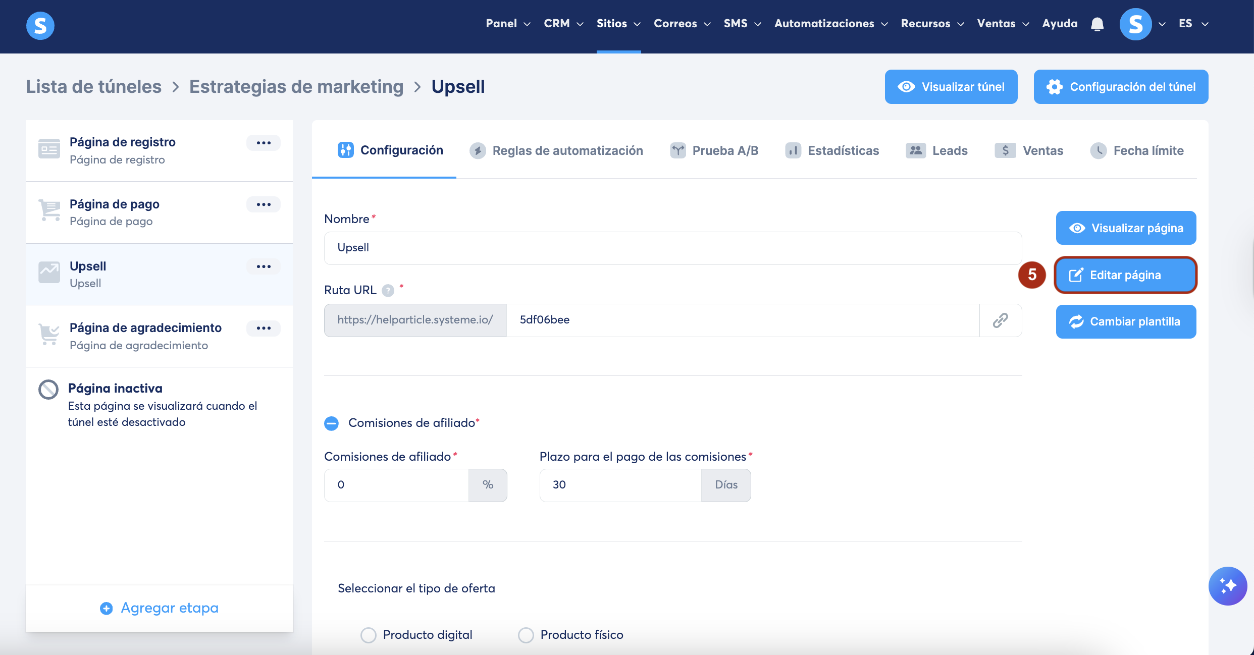Expand the Sitios navigation dropdown

(x=618, y=24)
